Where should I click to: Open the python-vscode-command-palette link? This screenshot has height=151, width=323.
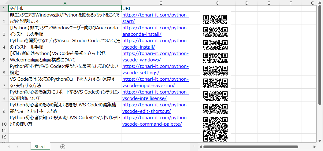(x=155, y=121)
